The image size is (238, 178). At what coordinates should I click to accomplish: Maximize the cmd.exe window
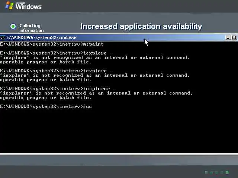[234, 37]
